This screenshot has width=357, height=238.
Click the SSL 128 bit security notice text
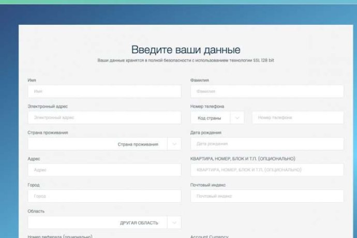pyautogui.click(x=186, y=61)
